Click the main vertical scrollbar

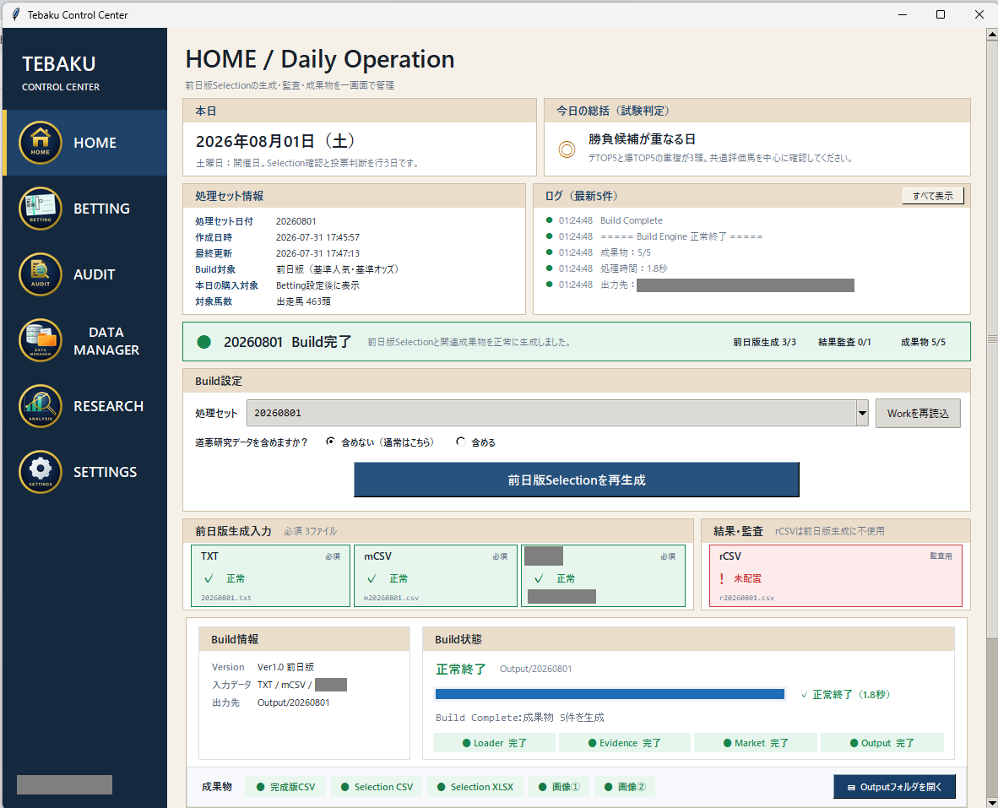991,339
